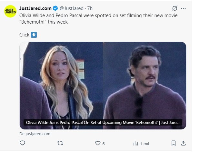Open the three-dot More options menu

pyautogui.click(x=184, y=8)
